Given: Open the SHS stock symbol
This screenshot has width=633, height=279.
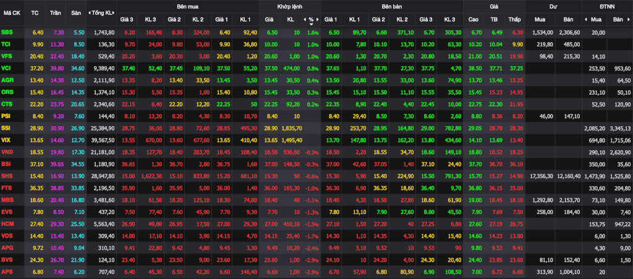Looking at the screenshot, I should [x=7, y=176].
